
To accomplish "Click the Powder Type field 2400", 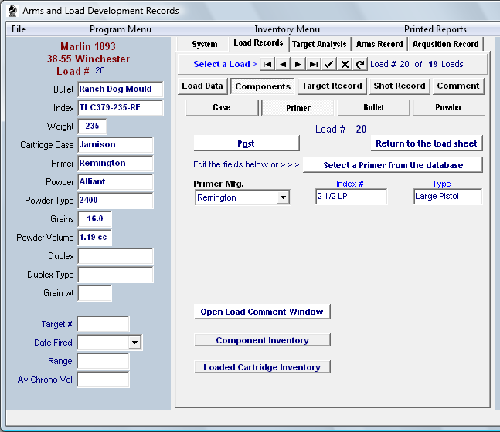I will click(x=115, y=201).
